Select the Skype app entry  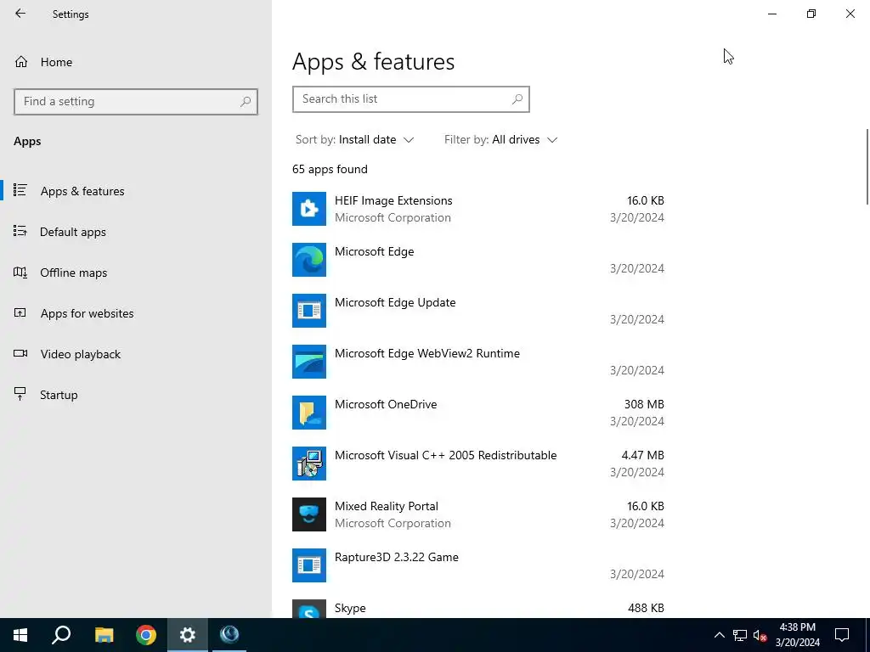478,610
